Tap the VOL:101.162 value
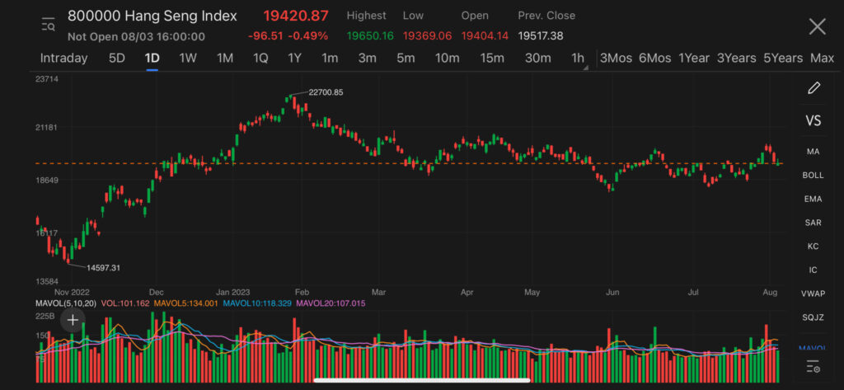The width and height of the screenshot is (844, 390). (124, 303)
